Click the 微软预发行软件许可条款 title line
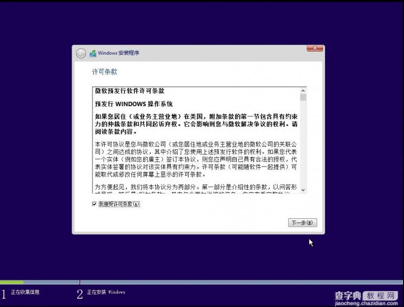The image size is (404, 307). pyautogui.click(x=129, y=91)
